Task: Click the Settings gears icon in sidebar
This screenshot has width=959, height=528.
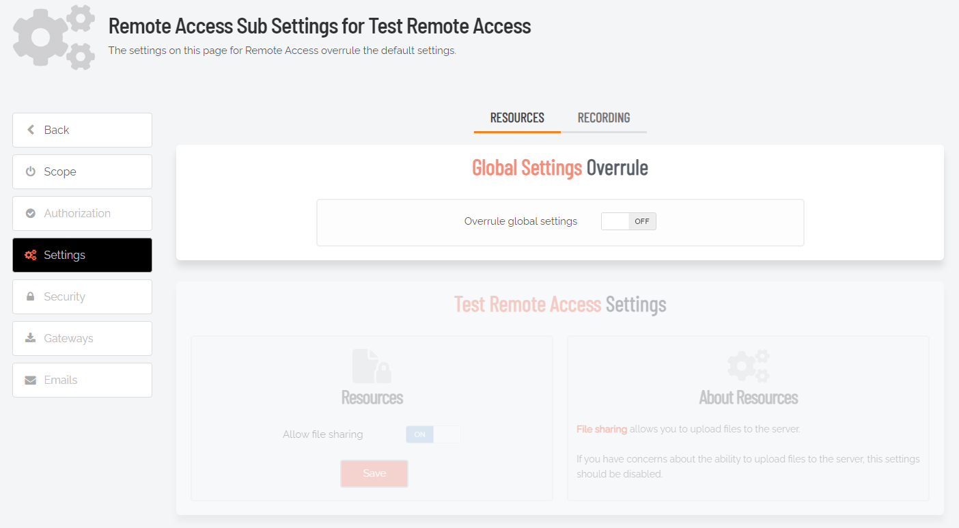Action: pos(31,255)
